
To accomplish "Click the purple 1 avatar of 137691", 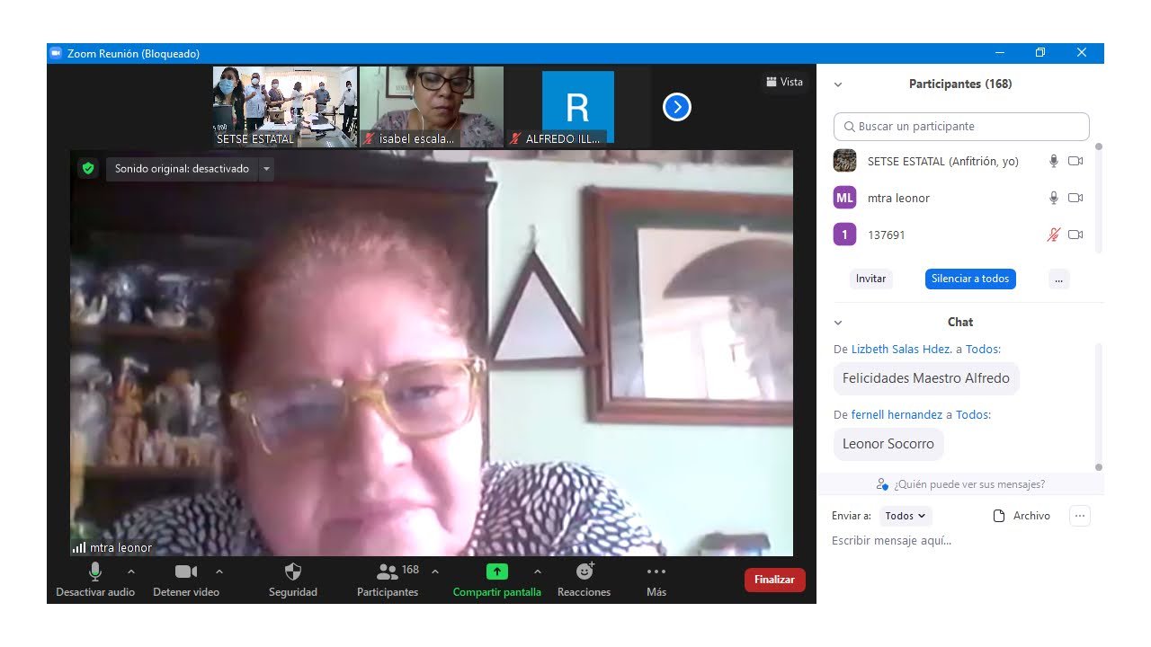I will [844, 235].
